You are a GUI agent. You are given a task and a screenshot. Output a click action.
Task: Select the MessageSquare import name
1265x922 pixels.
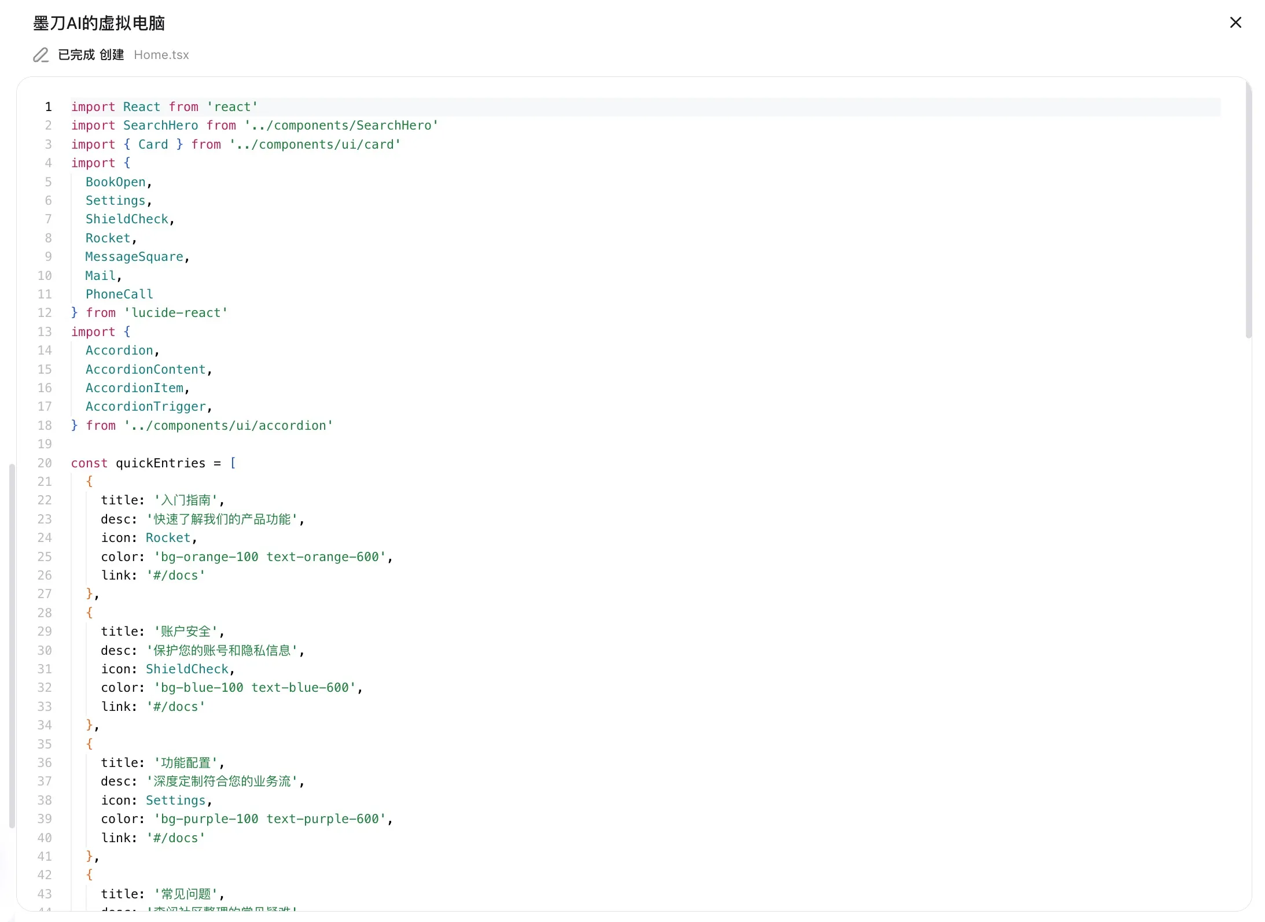tap(134, 257)
